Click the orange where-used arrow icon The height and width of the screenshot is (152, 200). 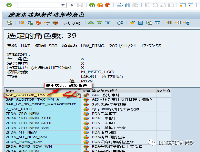(x=47, y=23)
